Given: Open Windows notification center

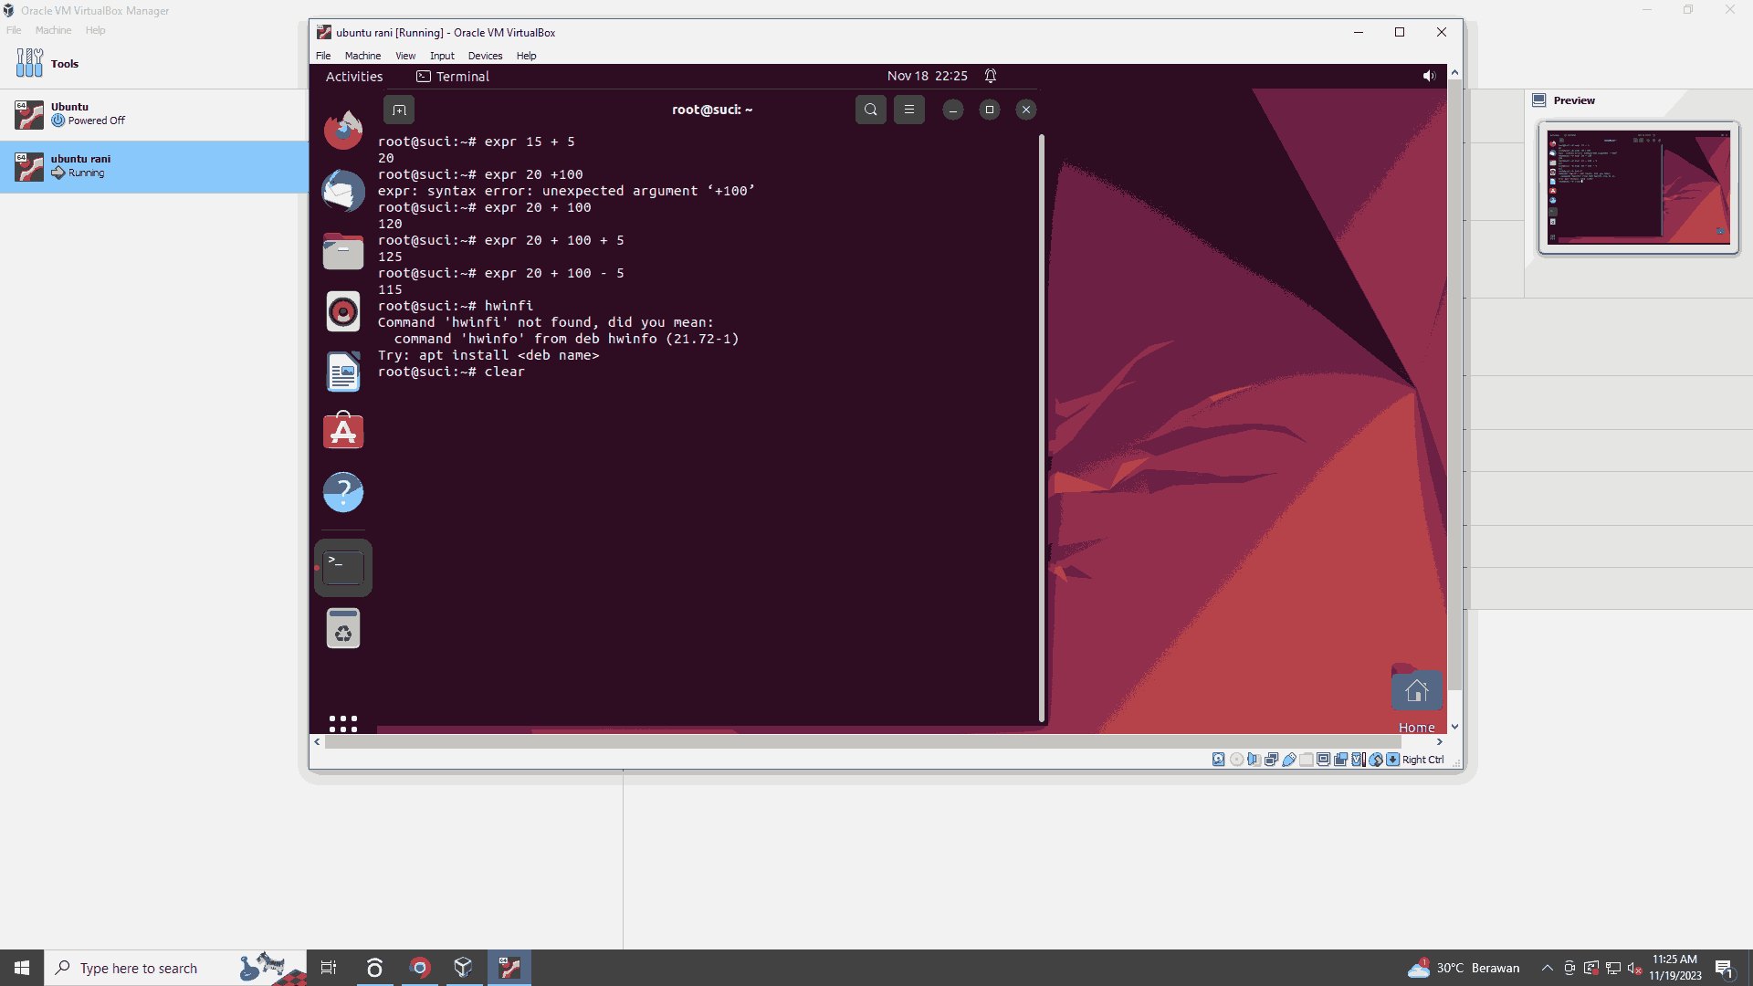Looking at the screenshot, I should click(1724, 969).
